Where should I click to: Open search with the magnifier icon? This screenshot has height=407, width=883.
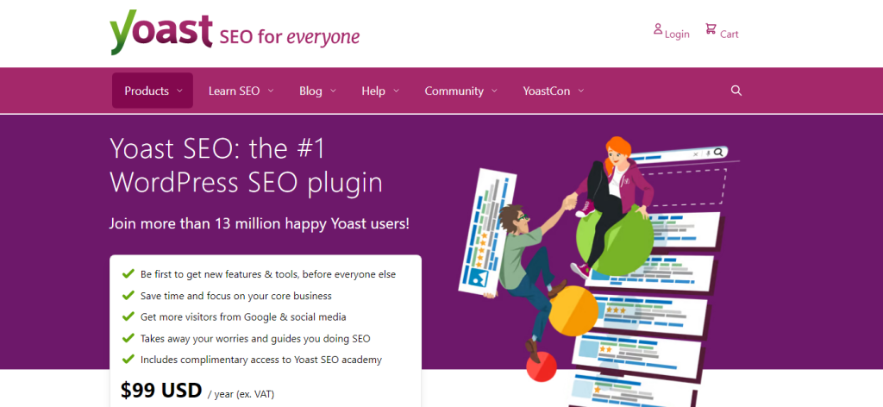click(736, 91)
